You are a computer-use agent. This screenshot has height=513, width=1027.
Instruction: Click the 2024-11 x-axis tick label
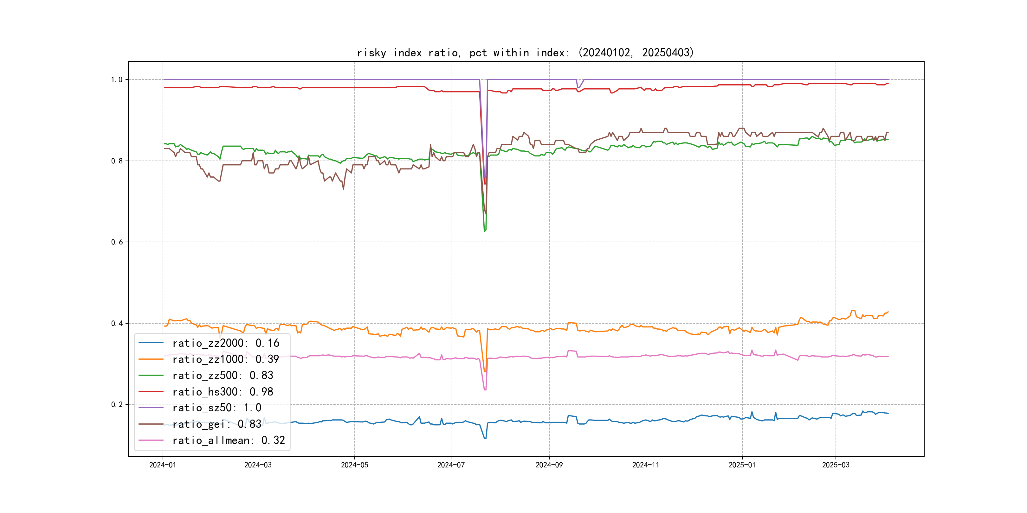pos(645,465)
